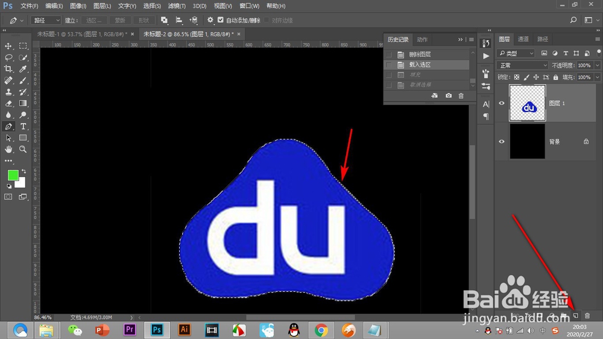Open the 滤镜(T) menu
The image size is (603, 339).
[x=177, y=6]
